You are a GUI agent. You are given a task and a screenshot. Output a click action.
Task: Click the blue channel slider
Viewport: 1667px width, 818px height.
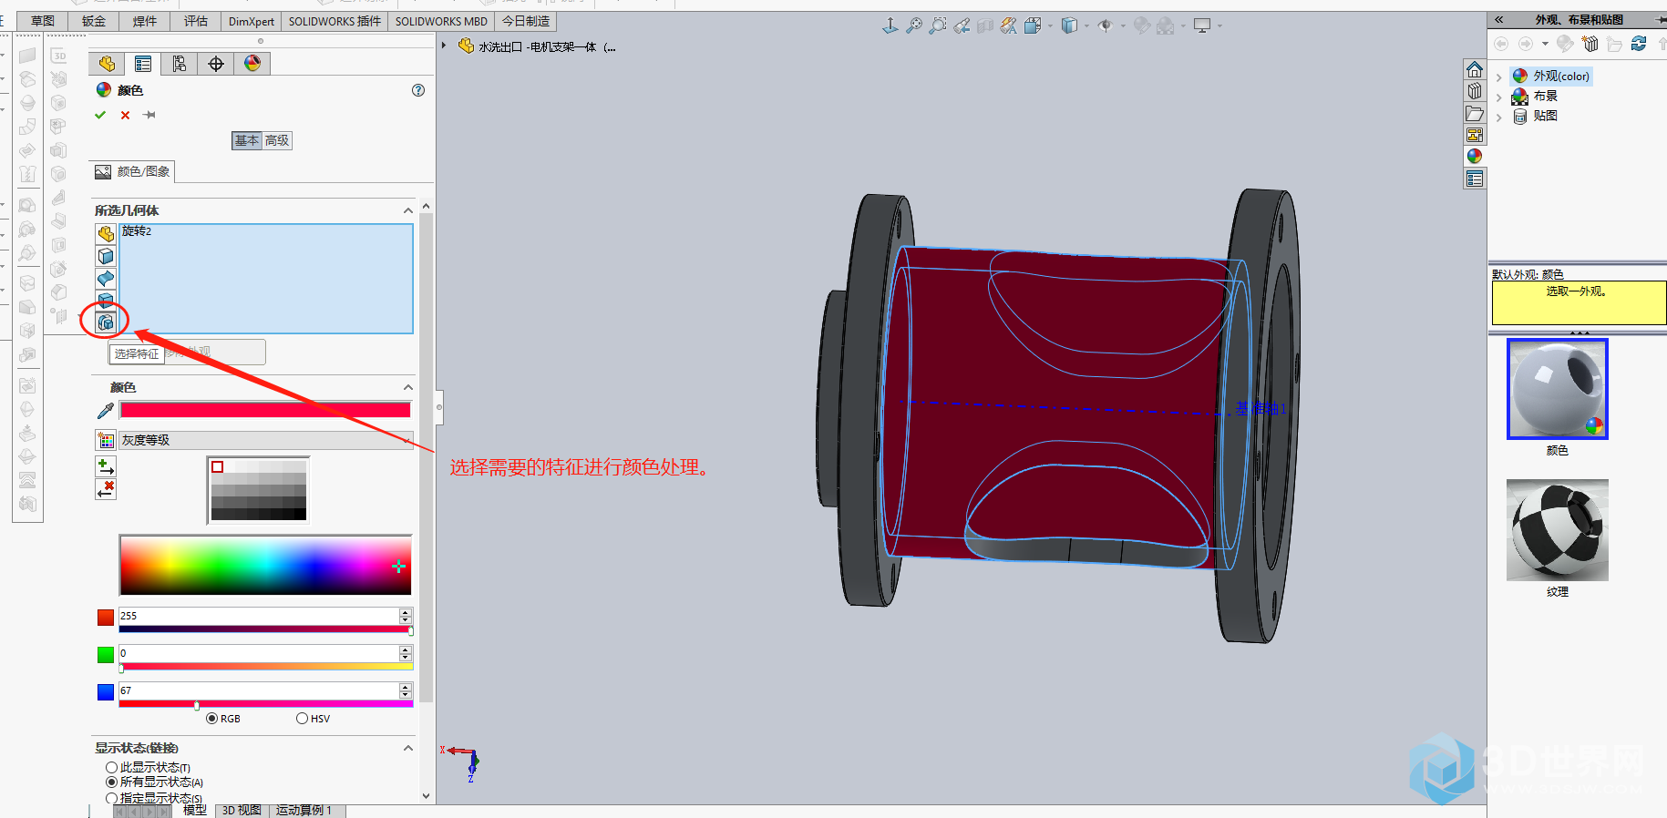click(265, 704)
